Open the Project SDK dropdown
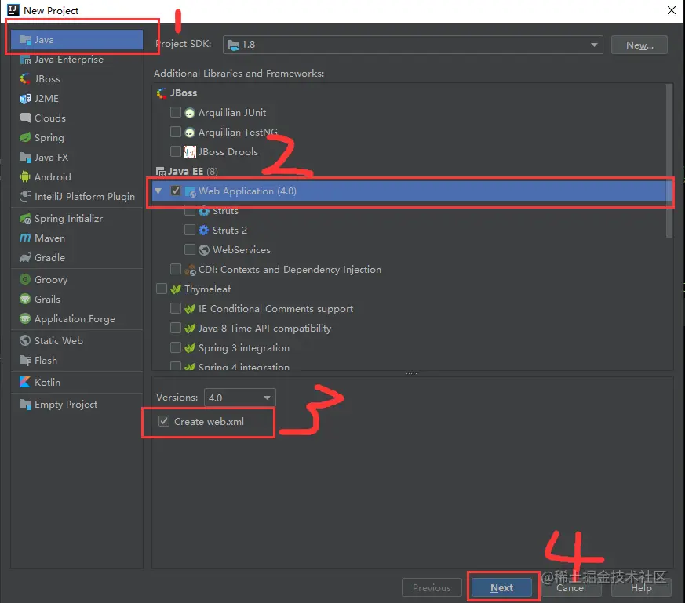 [x=413, y=45]
